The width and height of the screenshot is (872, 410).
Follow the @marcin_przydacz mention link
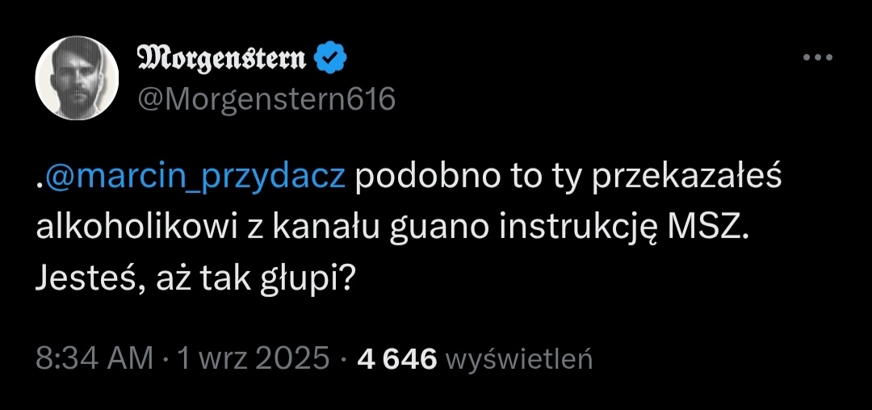pos(195,178)
